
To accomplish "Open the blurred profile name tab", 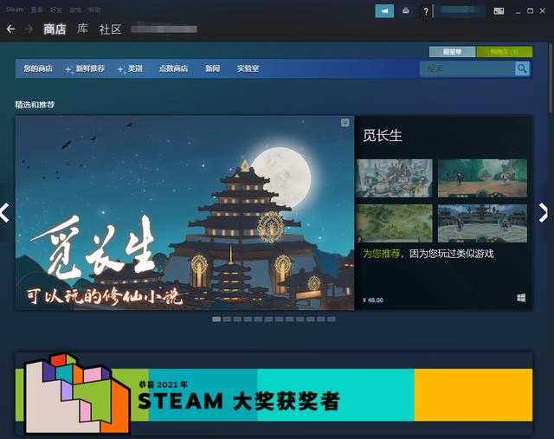I will (x=164, y=29).
